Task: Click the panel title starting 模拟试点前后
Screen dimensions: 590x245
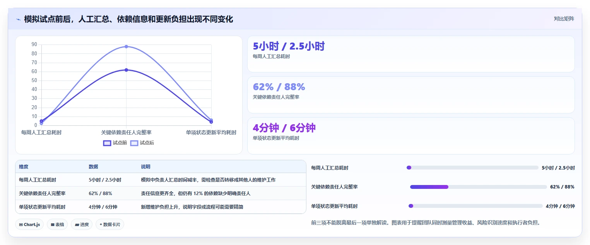Action: [128, 19]
